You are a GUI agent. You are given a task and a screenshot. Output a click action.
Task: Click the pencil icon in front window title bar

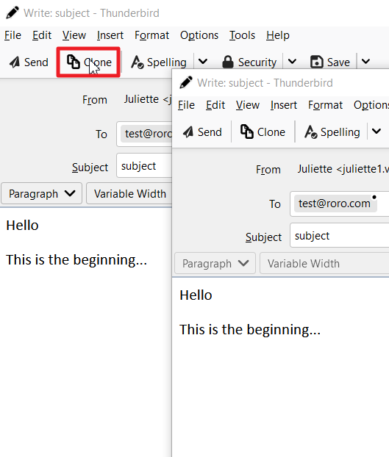(x=186, y=82)
